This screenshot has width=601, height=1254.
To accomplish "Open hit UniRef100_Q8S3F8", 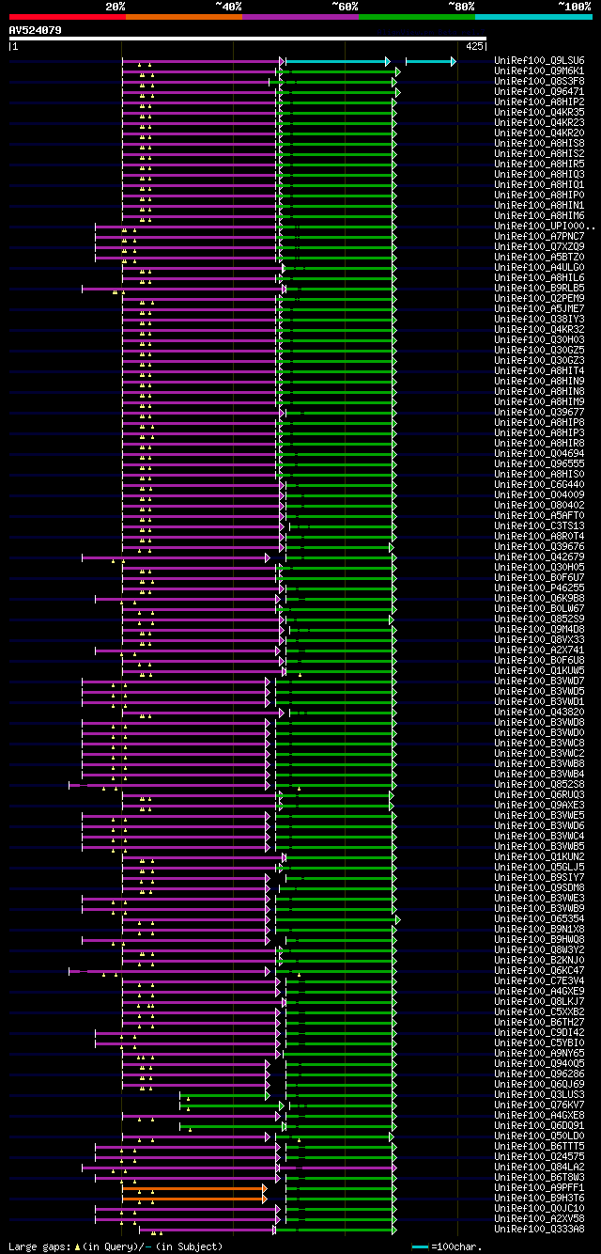I will 539,82.
